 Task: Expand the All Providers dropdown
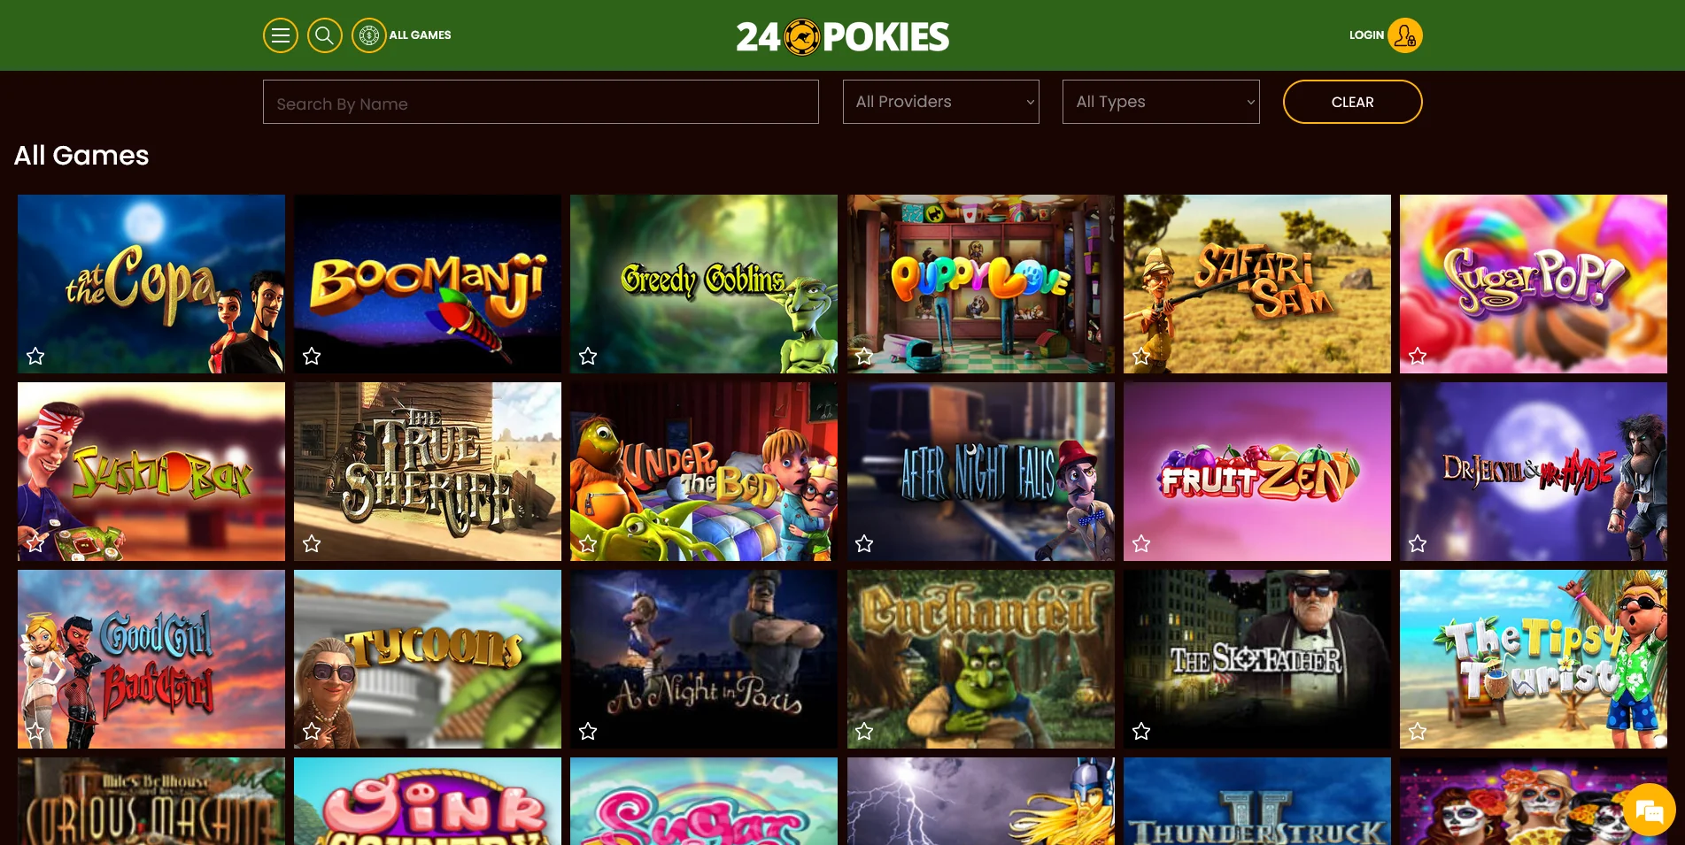(x=941, y=102)
